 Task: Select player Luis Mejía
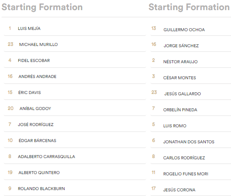[75, 28]
